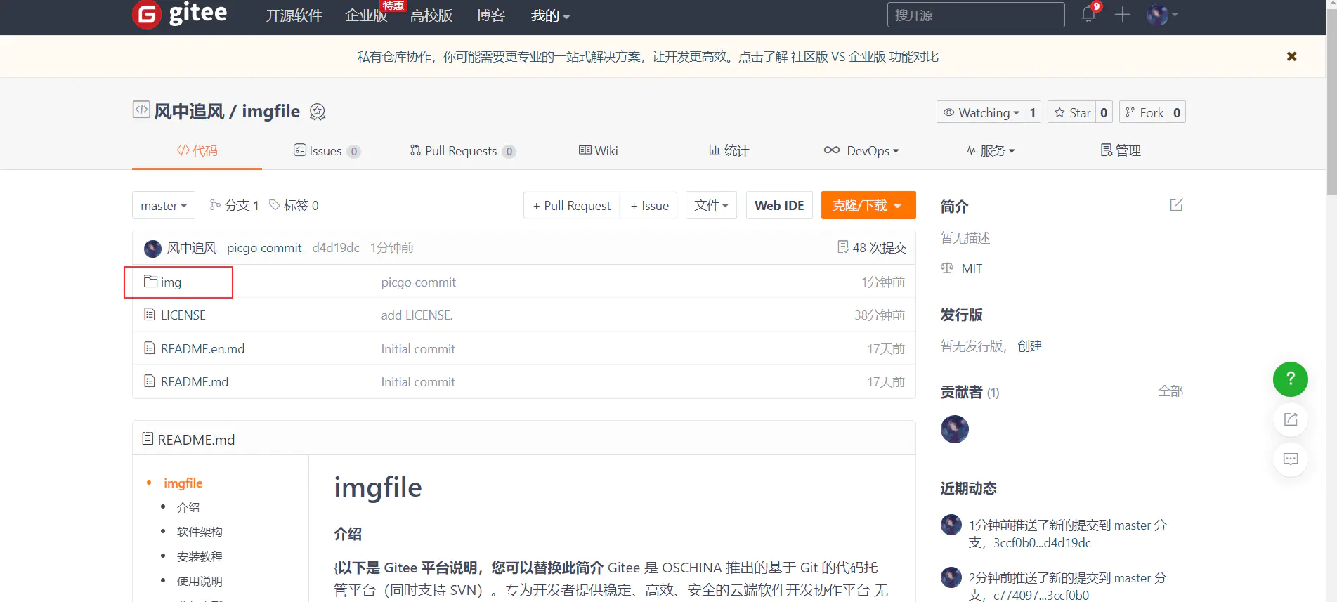This screenshot has width=1337, height=602.
Task: Jump to 软件架构 in README outline
Action: click(200, 532)
